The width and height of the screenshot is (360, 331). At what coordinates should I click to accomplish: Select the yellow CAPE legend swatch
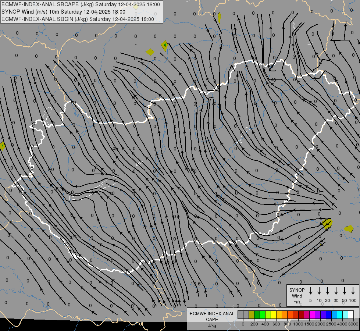[274, 314]
